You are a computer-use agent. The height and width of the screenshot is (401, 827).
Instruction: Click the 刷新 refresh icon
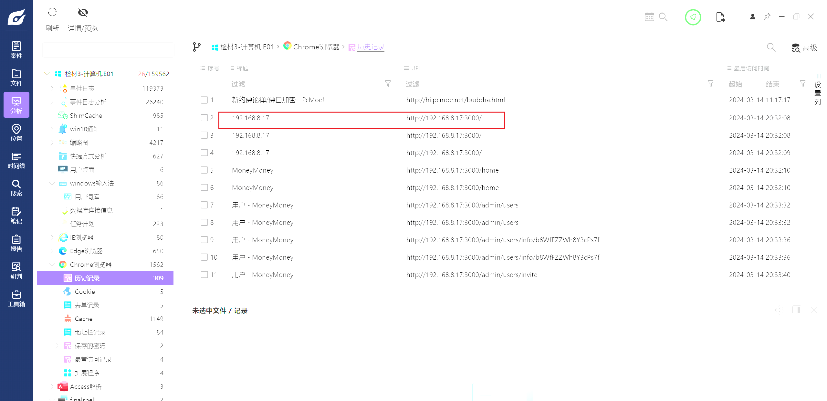(x=52, y=13)
